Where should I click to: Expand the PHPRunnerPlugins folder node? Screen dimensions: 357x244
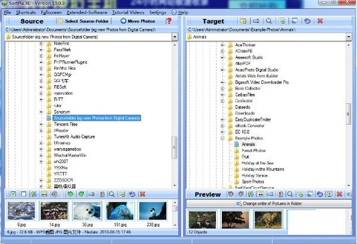[x=41, y=62]
